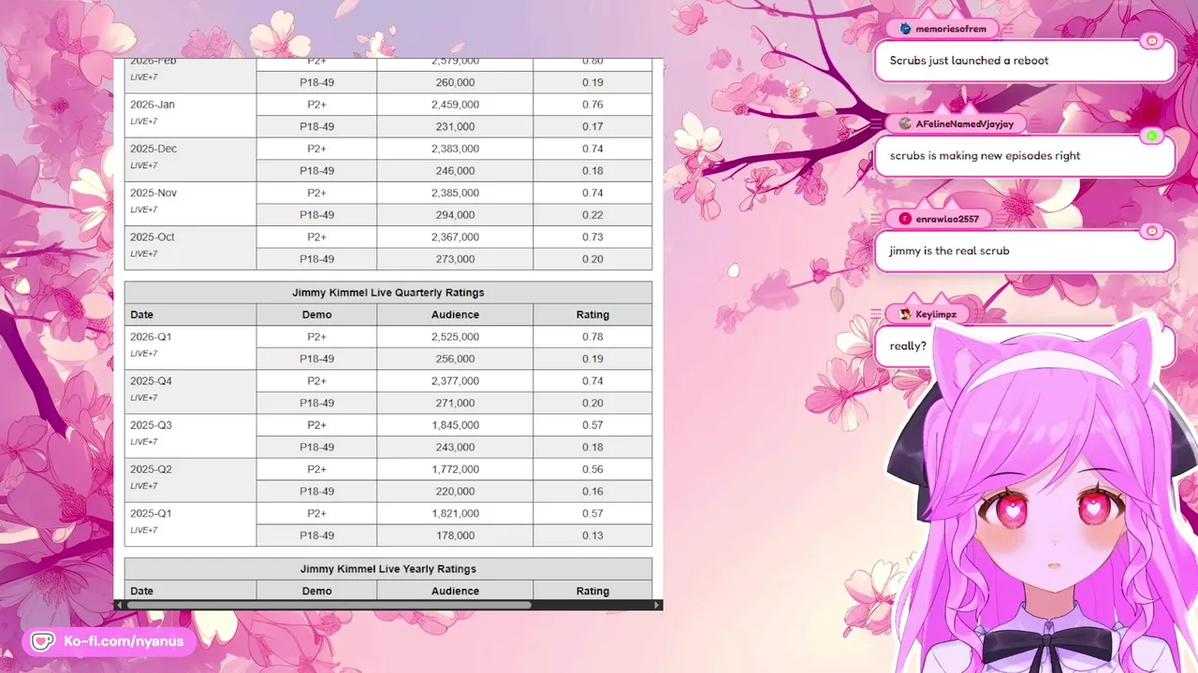Click the left arrow of the horizontal scrollbar
Image resolution: width=1198 pixels, height=673 pixels.
[119, 605]
